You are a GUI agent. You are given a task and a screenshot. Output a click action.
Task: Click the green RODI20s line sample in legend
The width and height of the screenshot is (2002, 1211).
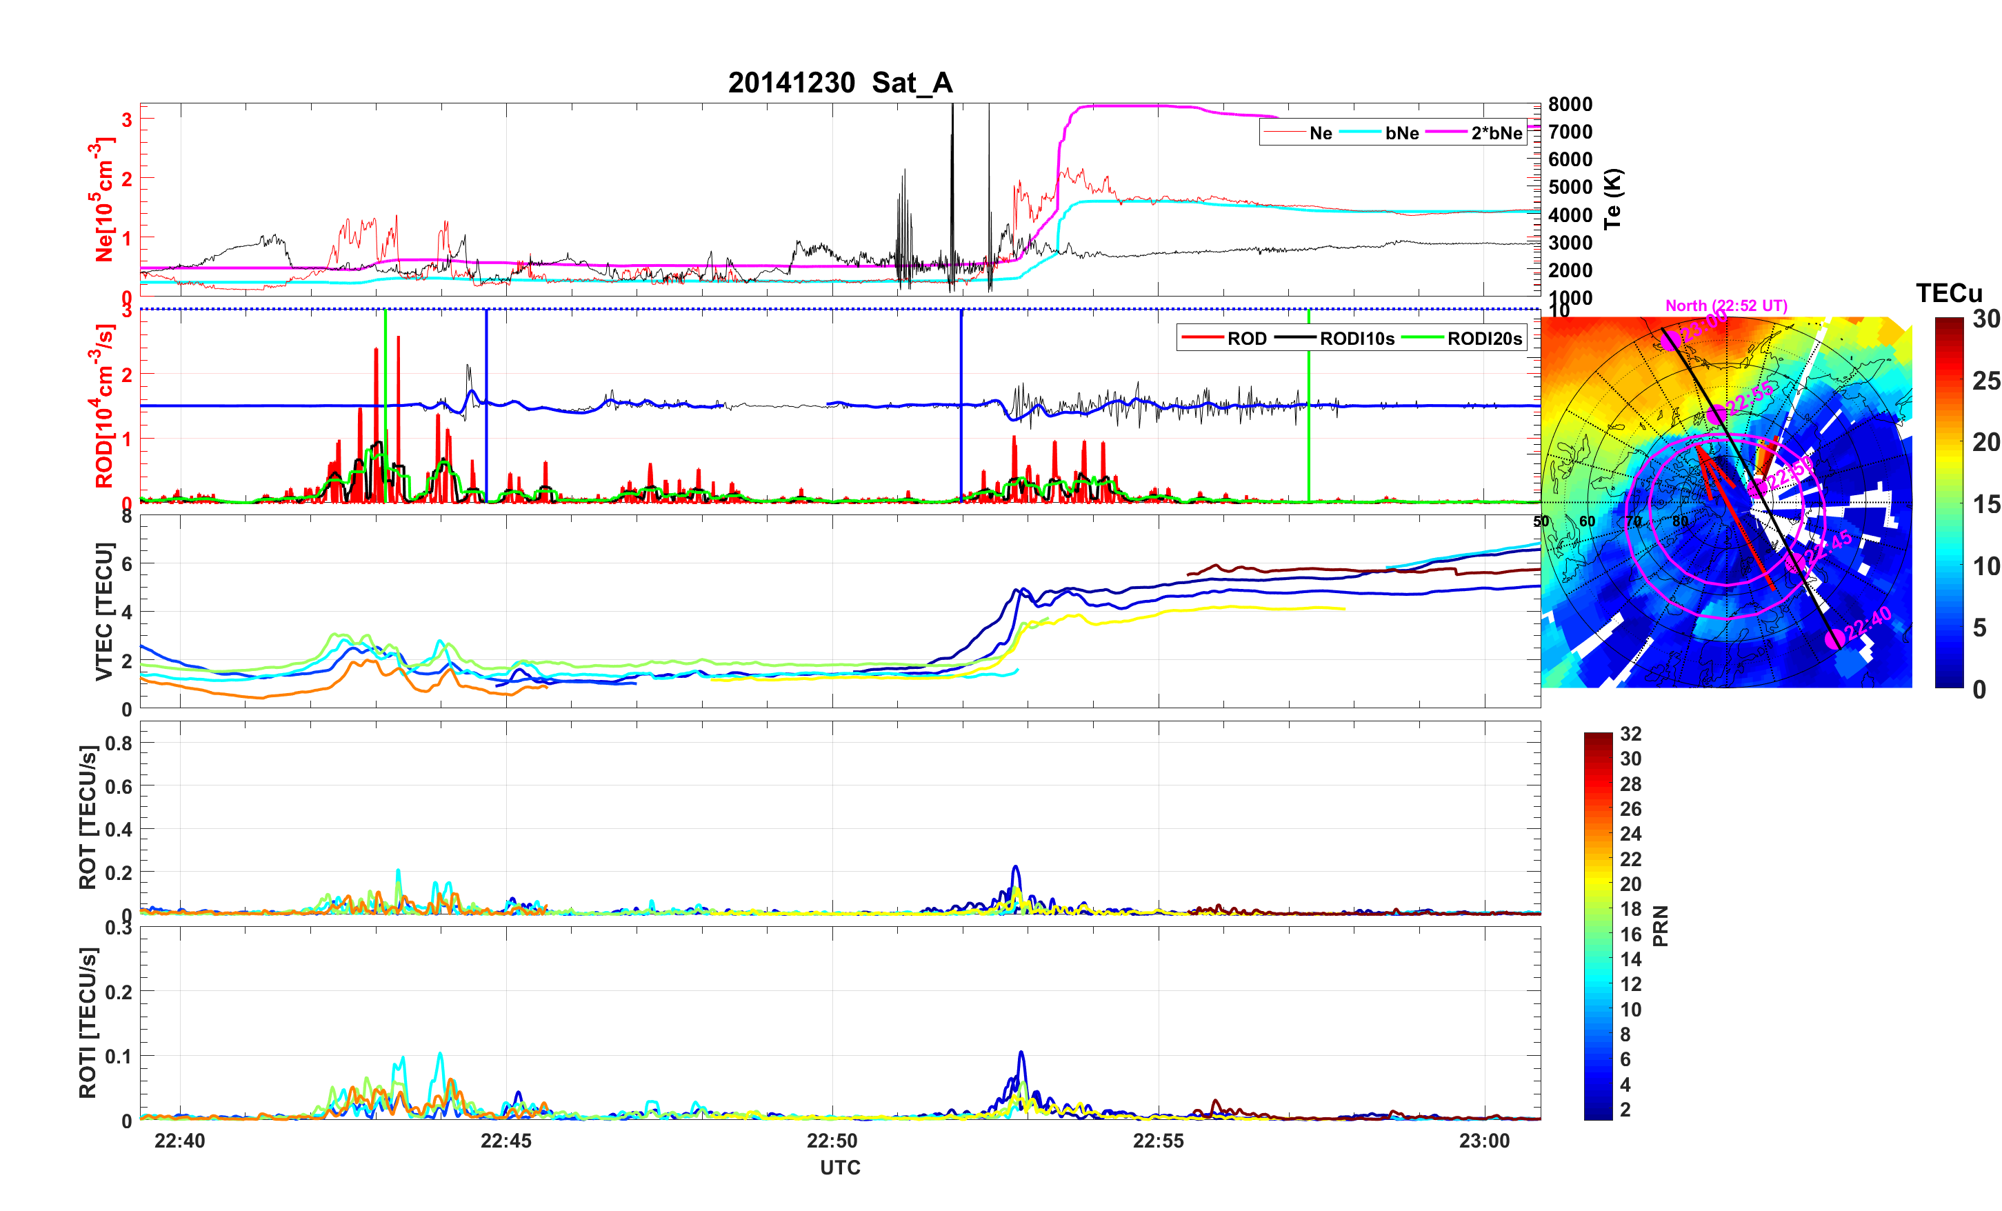click(1422, 338)
